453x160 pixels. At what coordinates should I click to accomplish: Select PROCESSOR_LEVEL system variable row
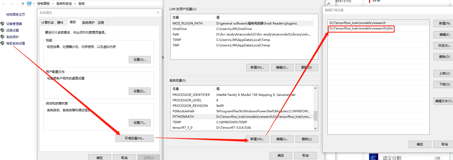click(x=242, y=100)
